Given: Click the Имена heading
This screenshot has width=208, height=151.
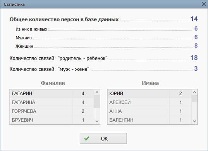Looking at the screenshot, I should tap(150, 83).
